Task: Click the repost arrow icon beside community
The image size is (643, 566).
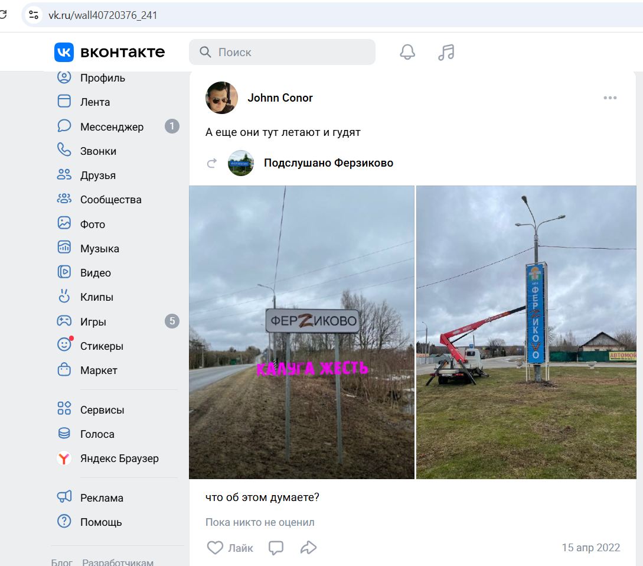Action: pos(211,163)
